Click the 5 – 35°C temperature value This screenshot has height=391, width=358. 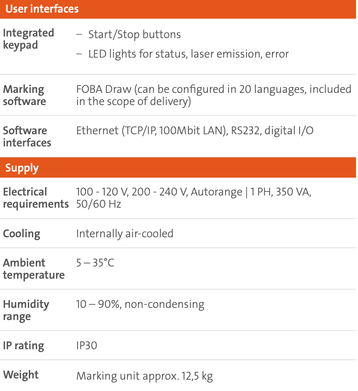point(95,263)
